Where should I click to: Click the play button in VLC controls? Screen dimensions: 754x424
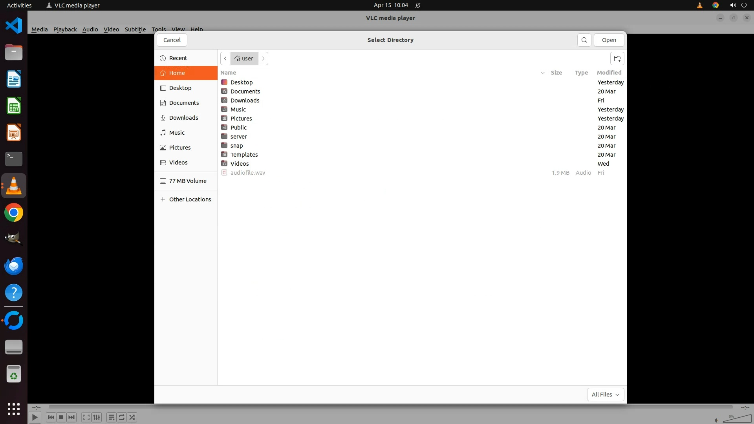pyautogui.click(x=35, y=417)
